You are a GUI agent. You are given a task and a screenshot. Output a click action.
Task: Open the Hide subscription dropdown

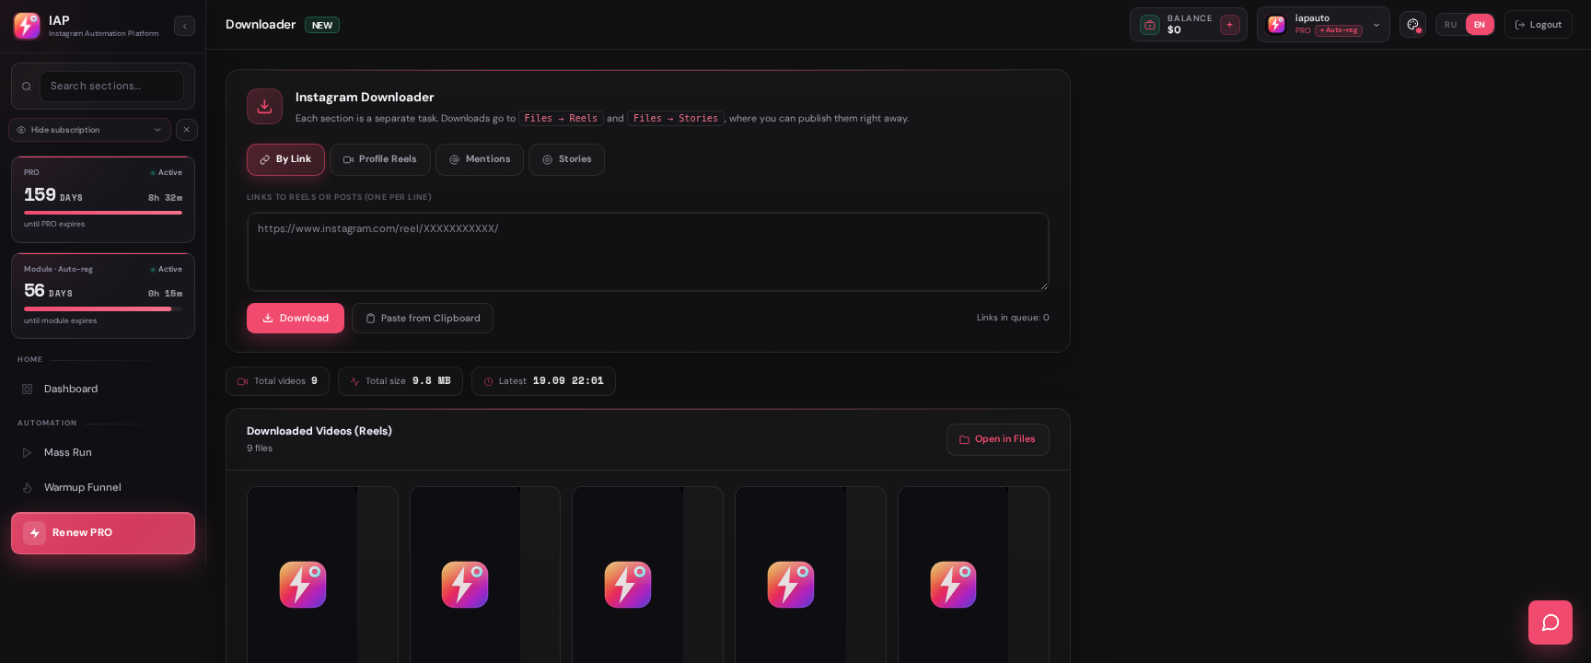point(89,130)
